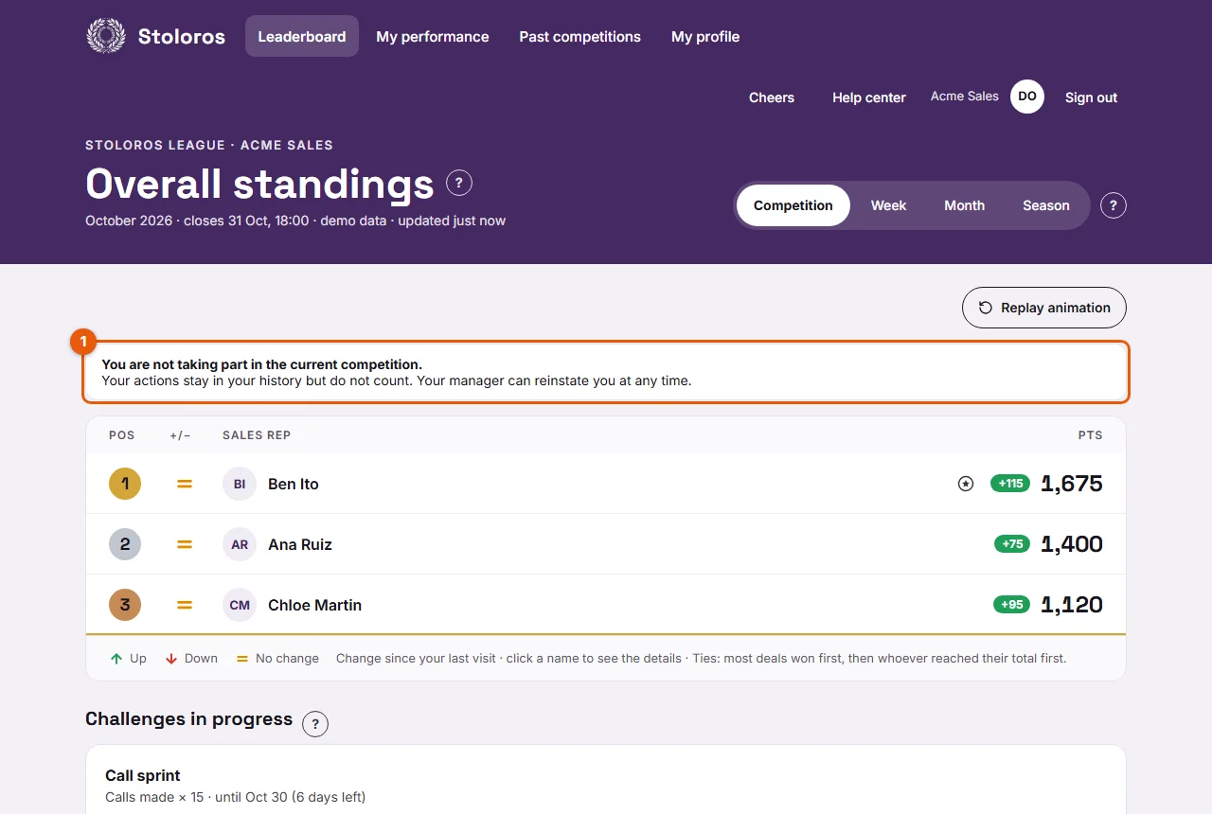Click the Replay animation button
This screenshot has width=1212, height=814.
point(1044,308)
